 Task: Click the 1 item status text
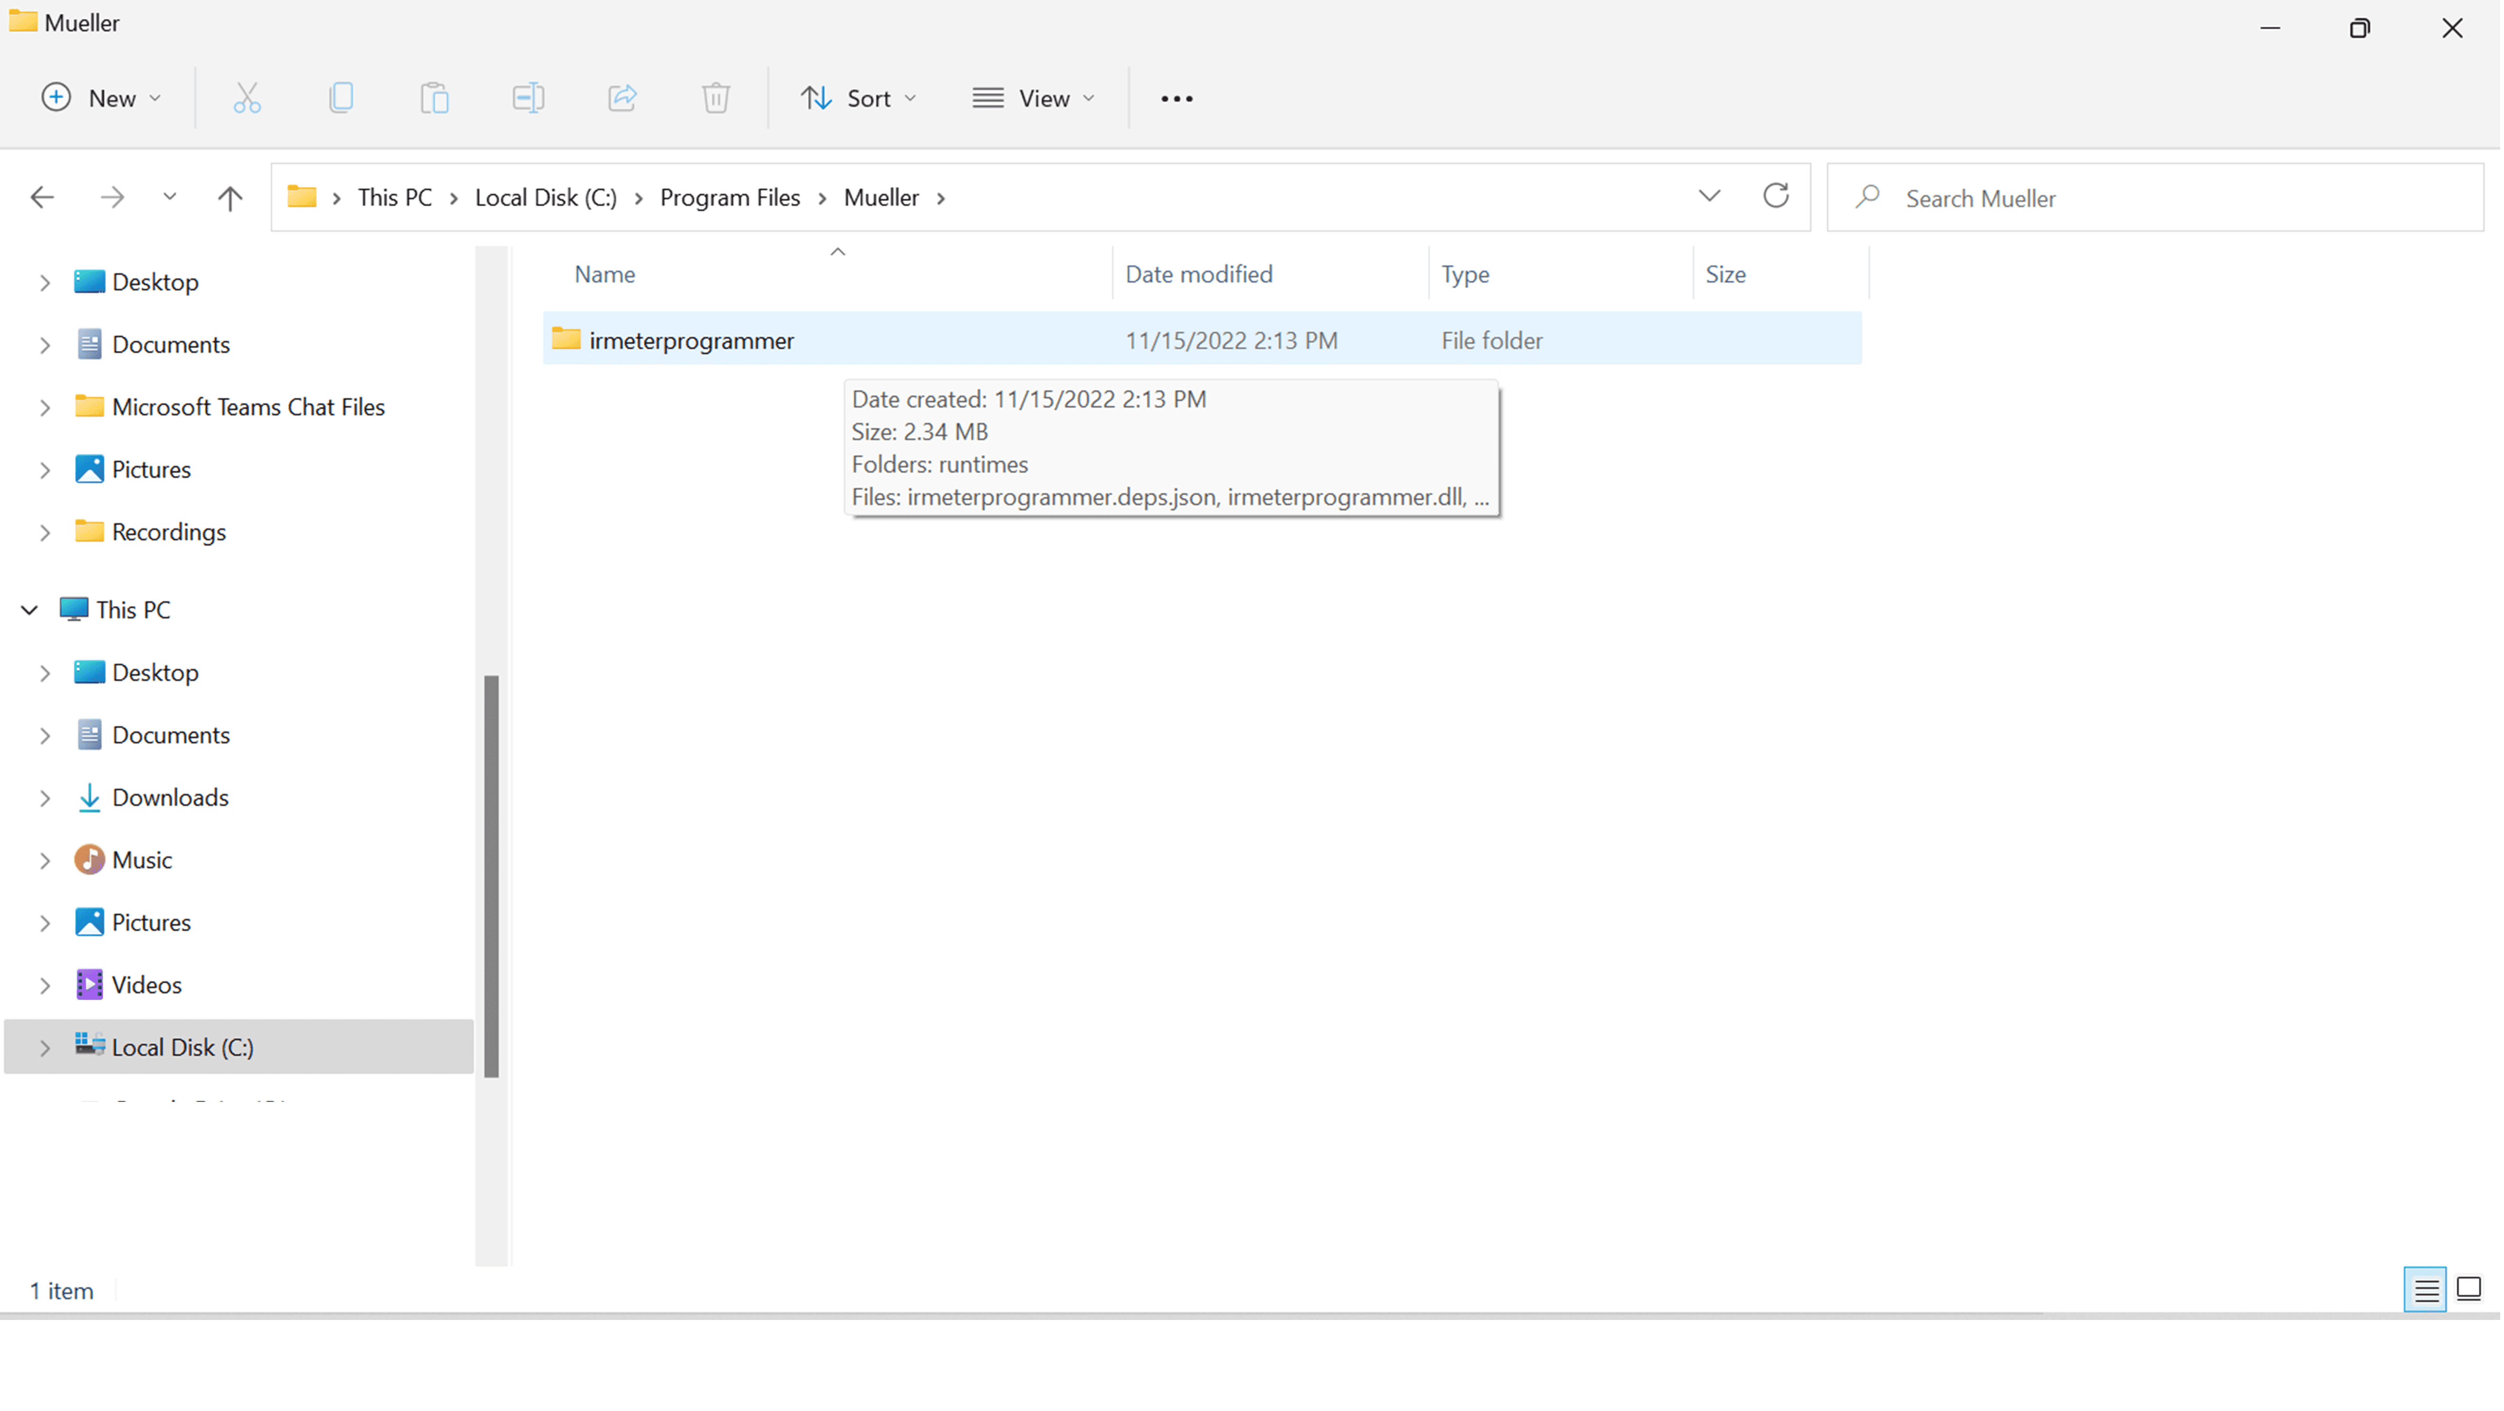pos(62,1292)
